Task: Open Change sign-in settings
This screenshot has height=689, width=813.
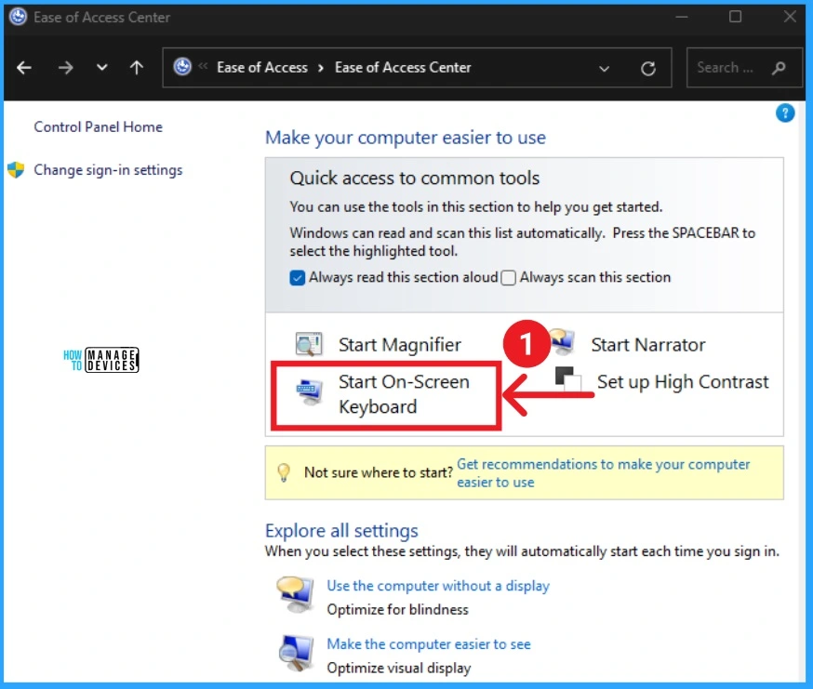Action: [x=108, y=170]
